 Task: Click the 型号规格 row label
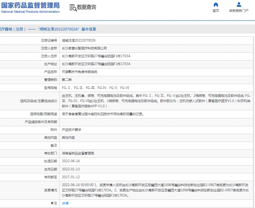51,88
